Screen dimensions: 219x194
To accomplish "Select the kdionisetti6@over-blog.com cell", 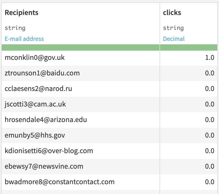I will click(x=81, y=151).
